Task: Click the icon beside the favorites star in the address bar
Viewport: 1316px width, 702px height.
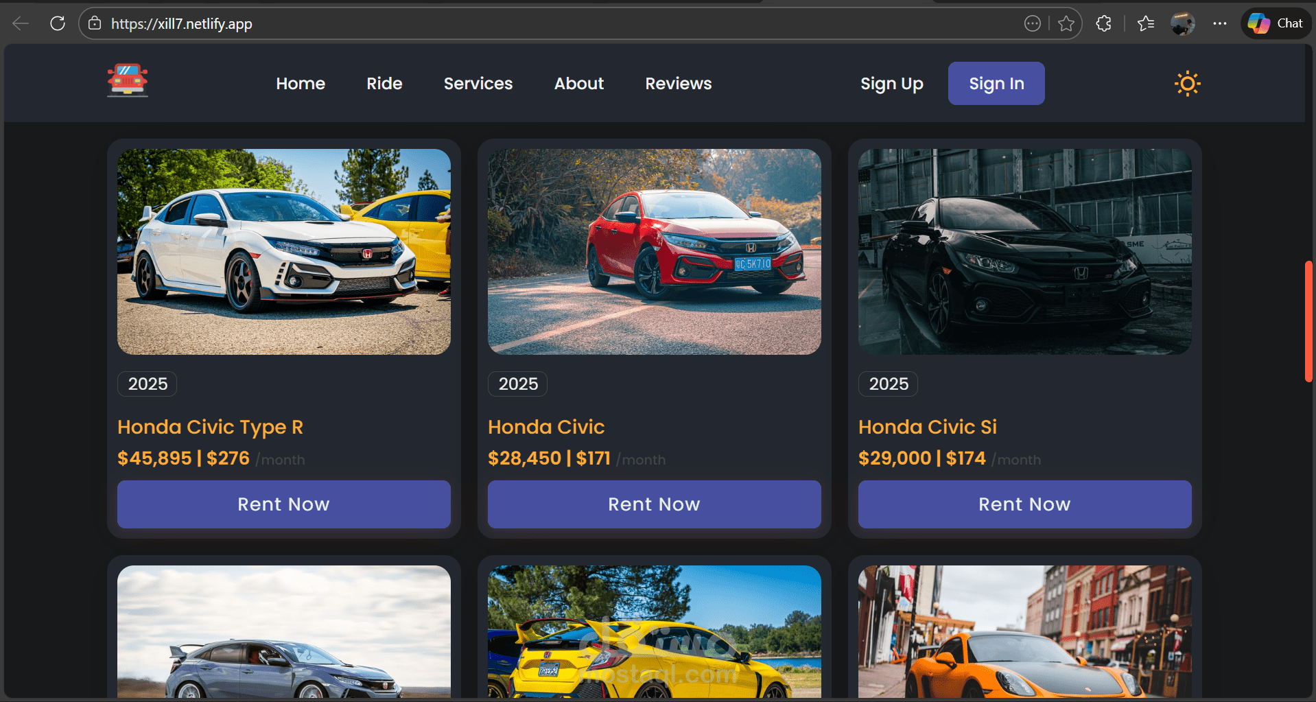Action: pos(1032,24)
